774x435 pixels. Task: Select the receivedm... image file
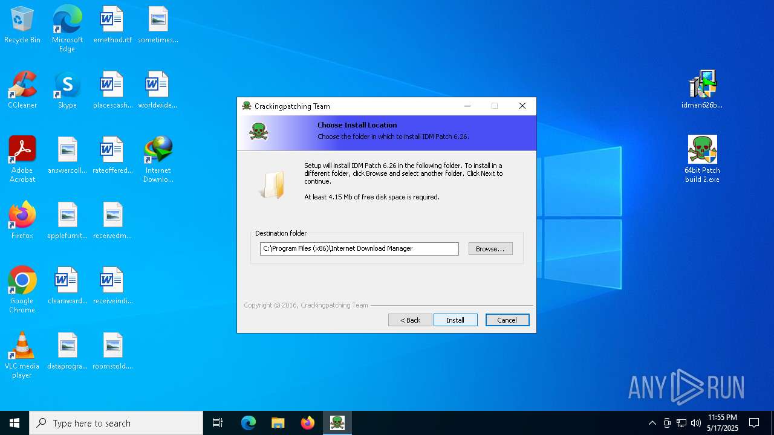(x=112, y=221)
